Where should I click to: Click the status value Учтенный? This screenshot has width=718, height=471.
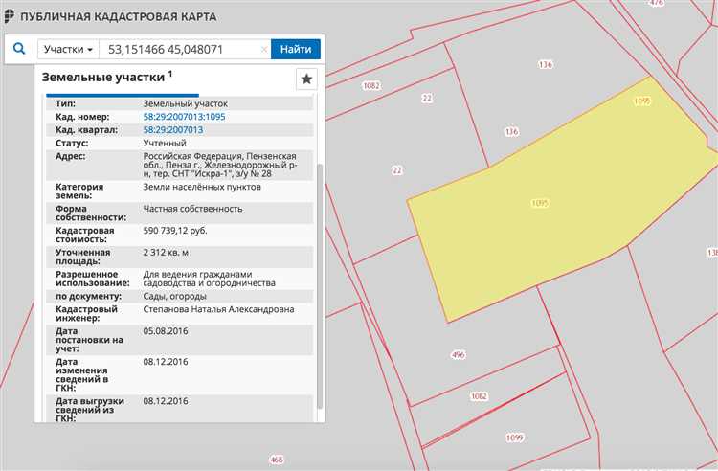pyautogui.click(x=165, y=144)
